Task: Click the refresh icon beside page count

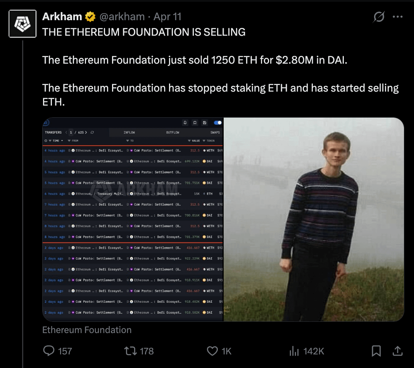Action: [x=92, y=132]
